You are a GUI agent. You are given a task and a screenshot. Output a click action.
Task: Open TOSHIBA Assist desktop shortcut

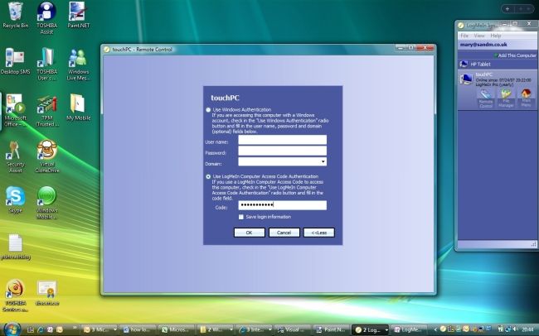46,18
